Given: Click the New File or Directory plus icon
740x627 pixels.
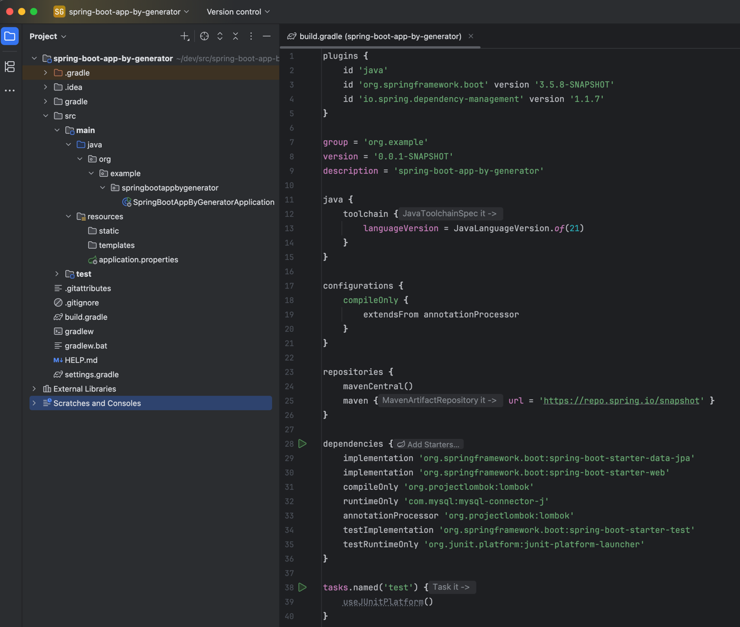Looking at the screenshot, I should 185,37.
